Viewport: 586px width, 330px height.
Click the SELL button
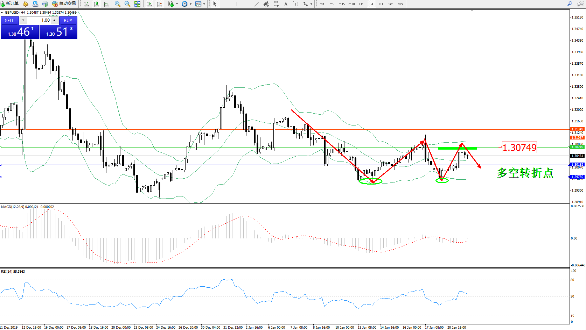(x=9, y=21)
